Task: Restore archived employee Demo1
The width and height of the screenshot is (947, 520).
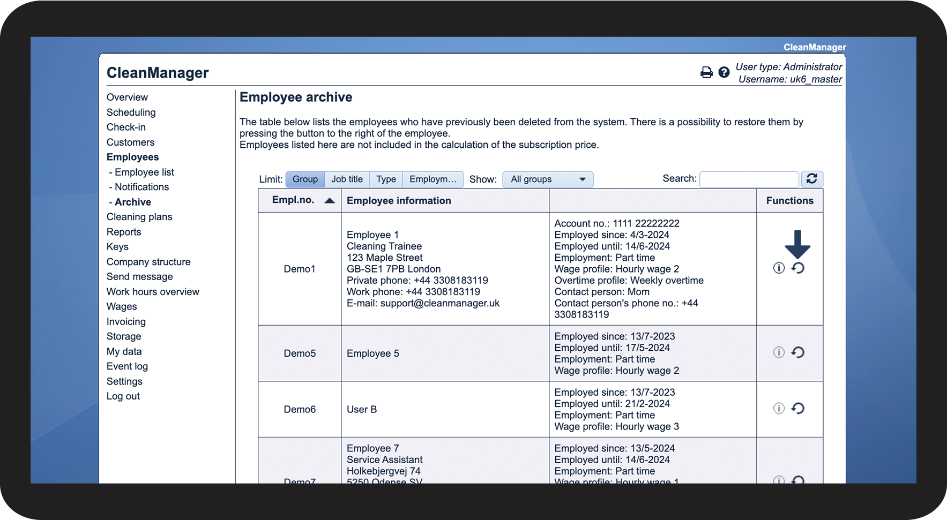Action: pyautogui.click(x=797, y=268)
